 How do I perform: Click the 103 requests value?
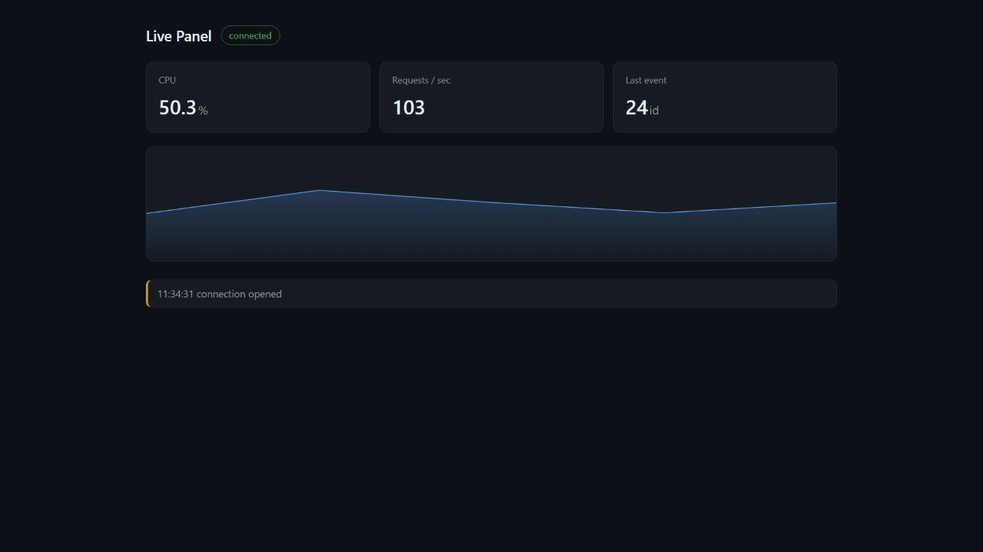(x=409, y=107)
